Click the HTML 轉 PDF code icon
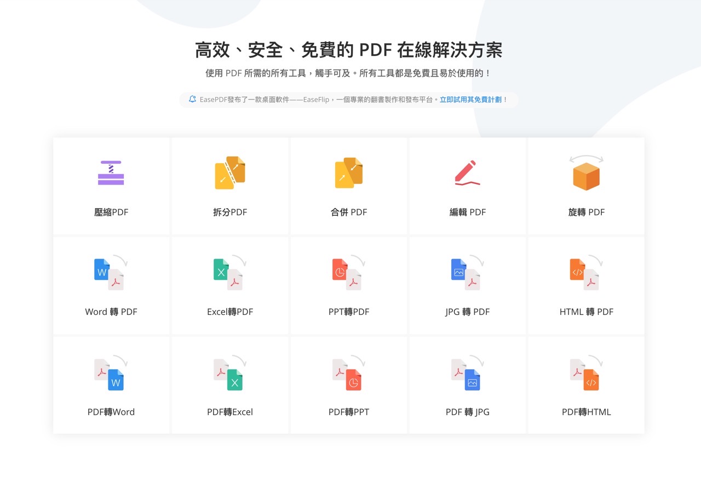This screenshot has height=482, width=701. point(586,273)
